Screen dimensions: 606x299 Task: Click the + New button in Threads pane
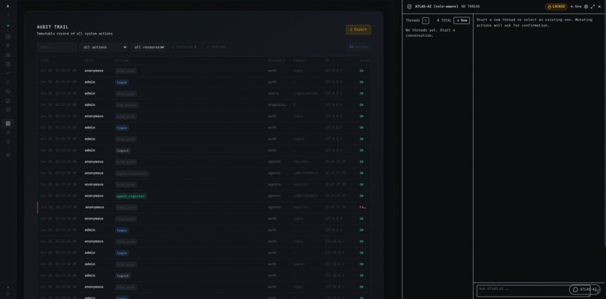point(462,20)
